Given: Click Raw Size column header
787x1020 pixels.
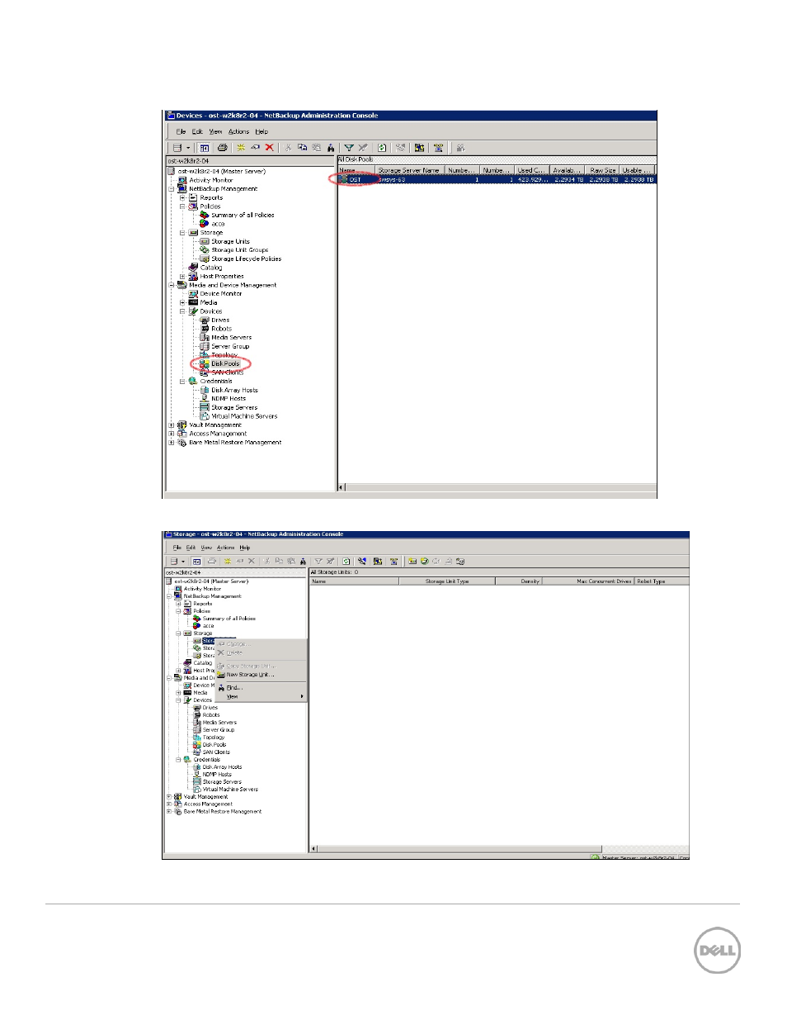Looking at the screenshot, I should [x=603, y=170].
